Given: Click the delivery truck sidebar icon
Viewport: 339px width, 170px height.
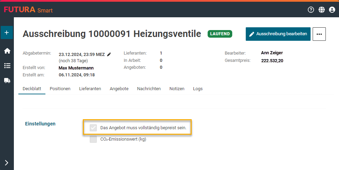Looking at the screenshot, I should 7,80.
